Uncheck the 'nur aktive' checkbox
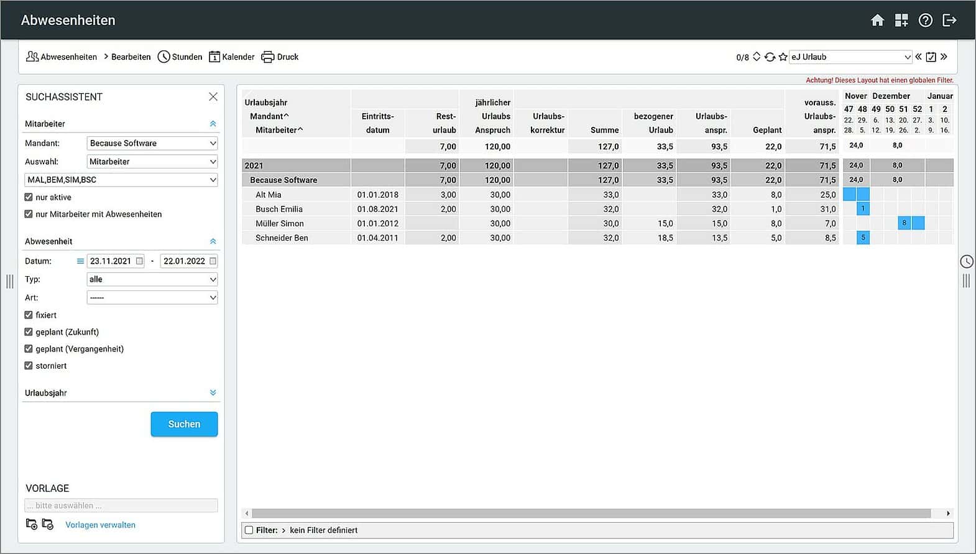976x554 pixels. (x=29, y=197)
